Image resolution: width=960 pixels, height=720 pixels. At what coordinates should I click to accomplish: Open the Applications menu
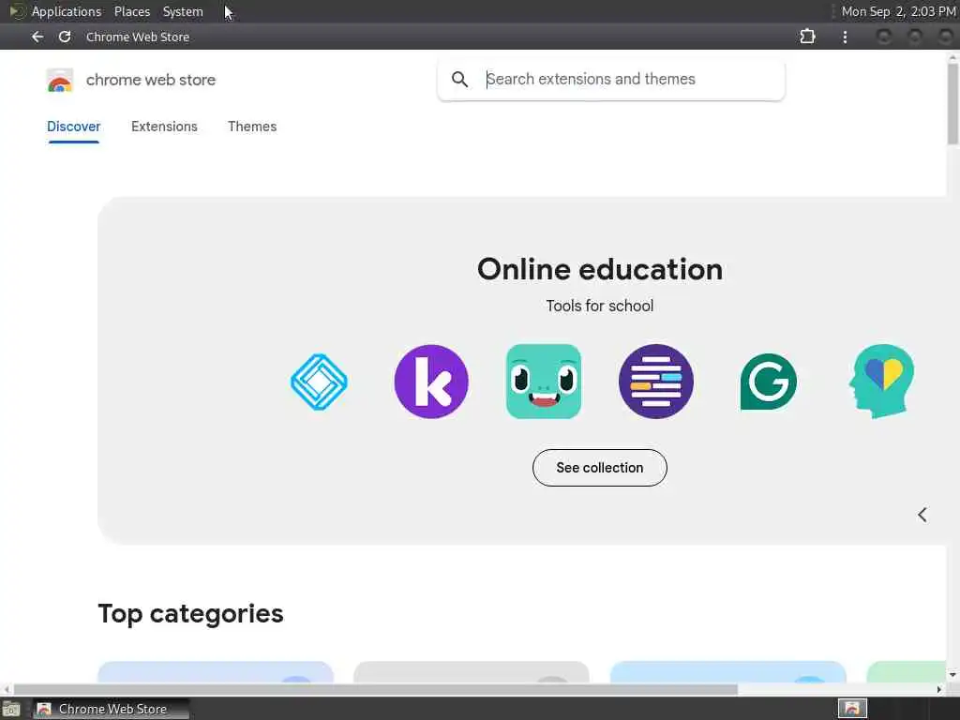point(67,11)
